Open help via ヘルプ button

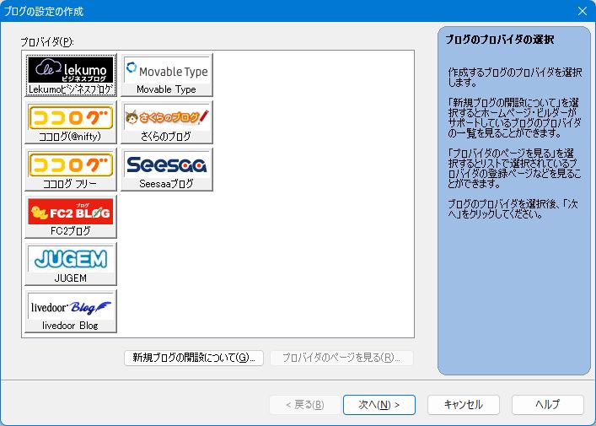(x=548, y=405)
